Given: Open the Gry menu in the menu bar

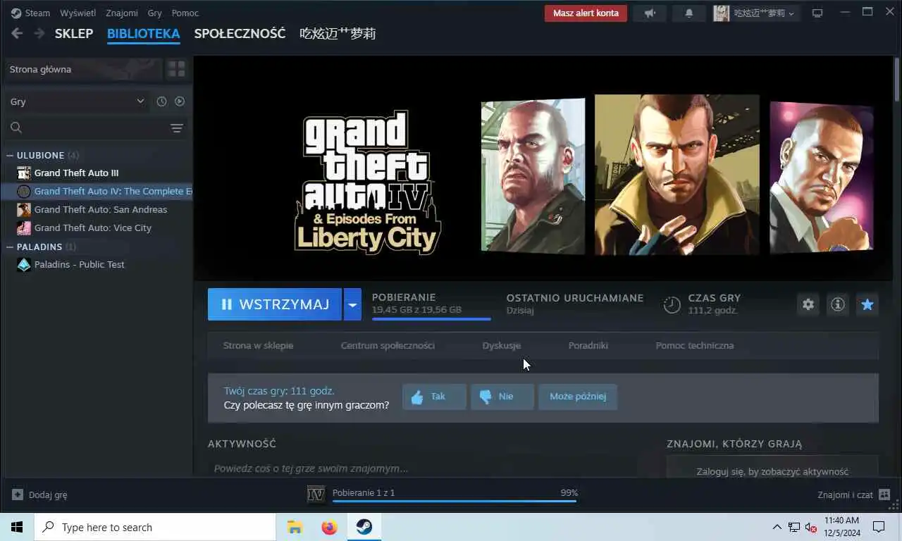Looking at the screenshot, I should [x=155, y=13].
